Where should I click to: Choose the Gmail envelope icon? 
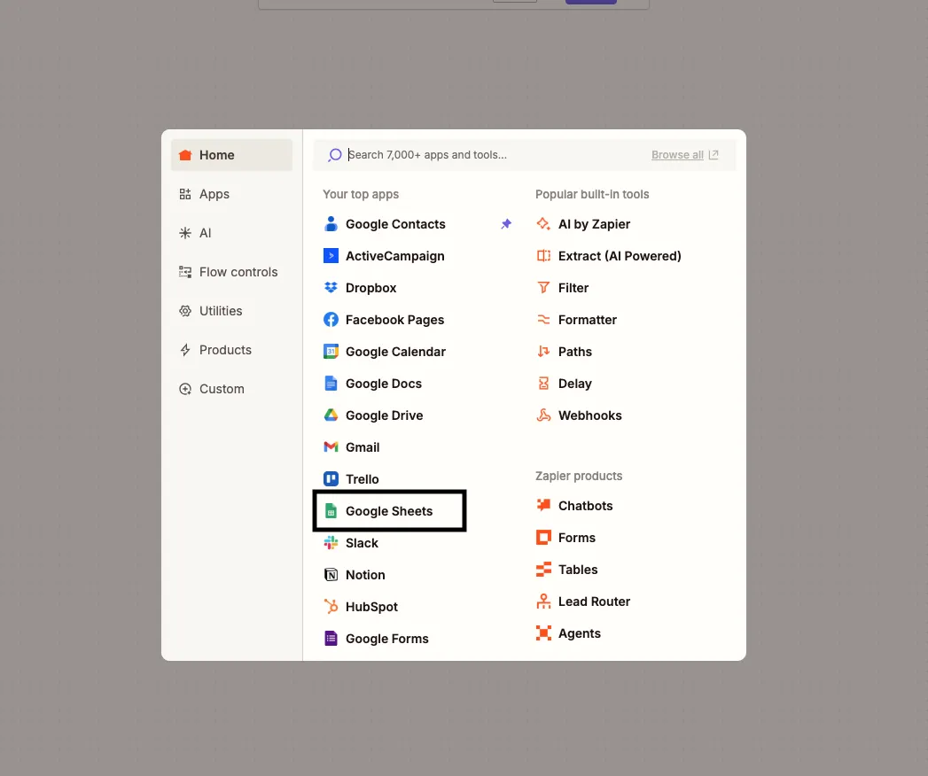pos(331,447)
